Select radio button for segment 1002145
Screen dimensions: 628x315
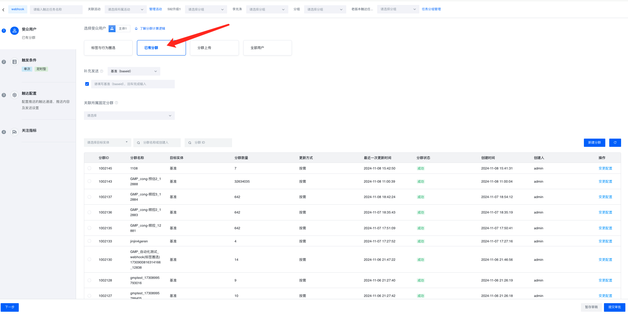point(89,168)
